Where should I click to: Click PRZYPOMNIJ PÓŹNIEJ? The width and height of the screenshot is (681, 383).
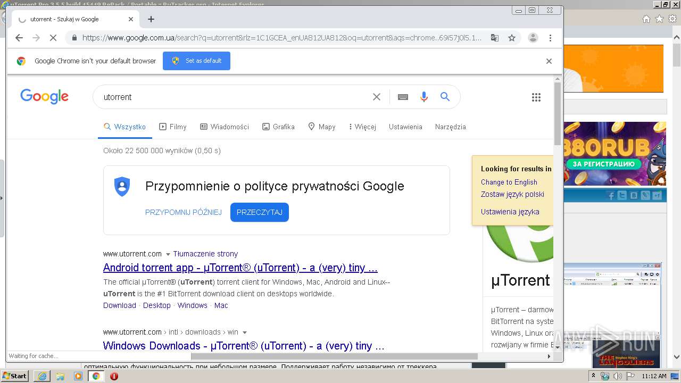[184, 212]
